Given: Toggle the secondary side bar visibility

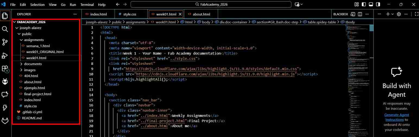Looking at the screenshot, I should (x=378, y=5).
